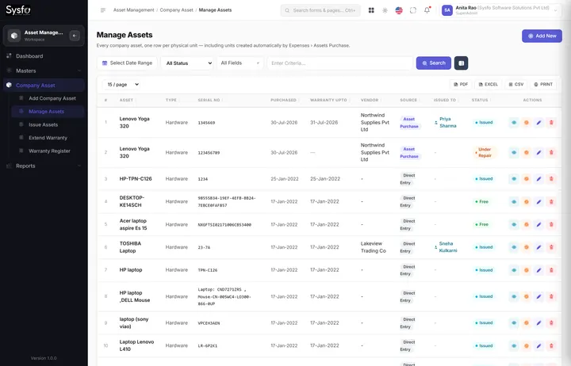This screenshot has width=571, height=366.
Task: Change the 15 / page selector
Action: (122, 85)
